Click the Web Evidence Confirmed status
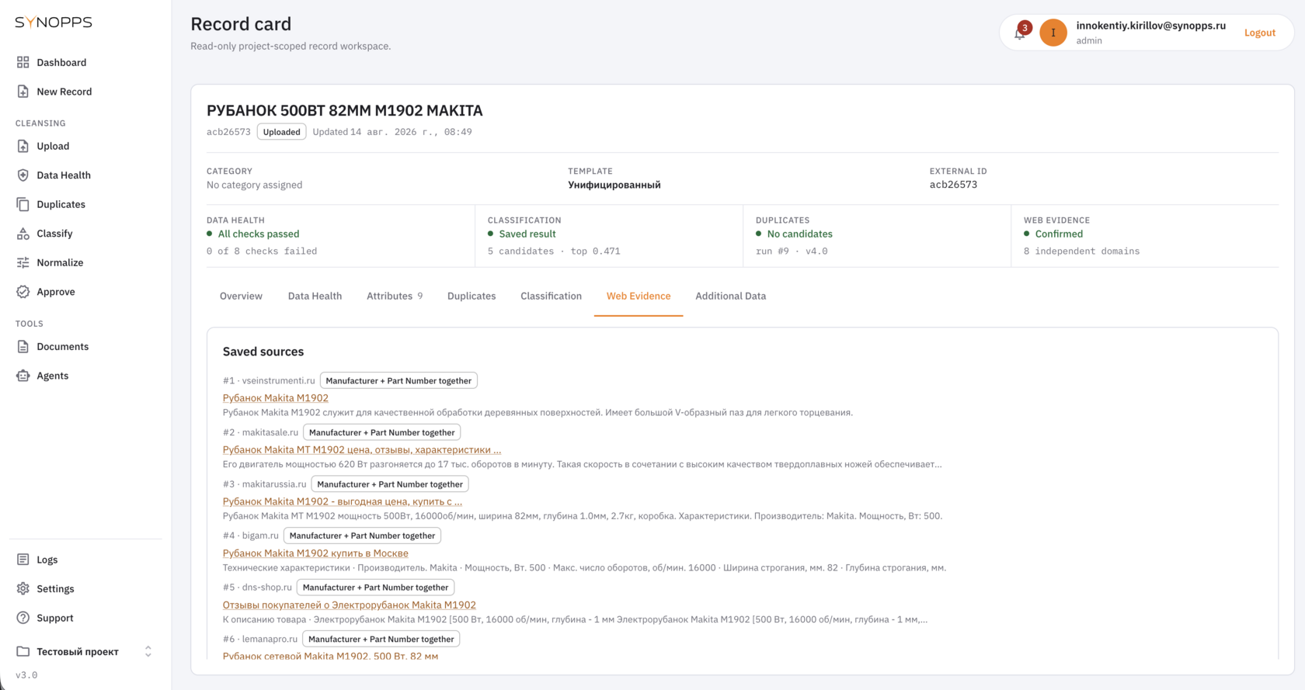This screenshot has height=690, width=1305. point(1059,234)
